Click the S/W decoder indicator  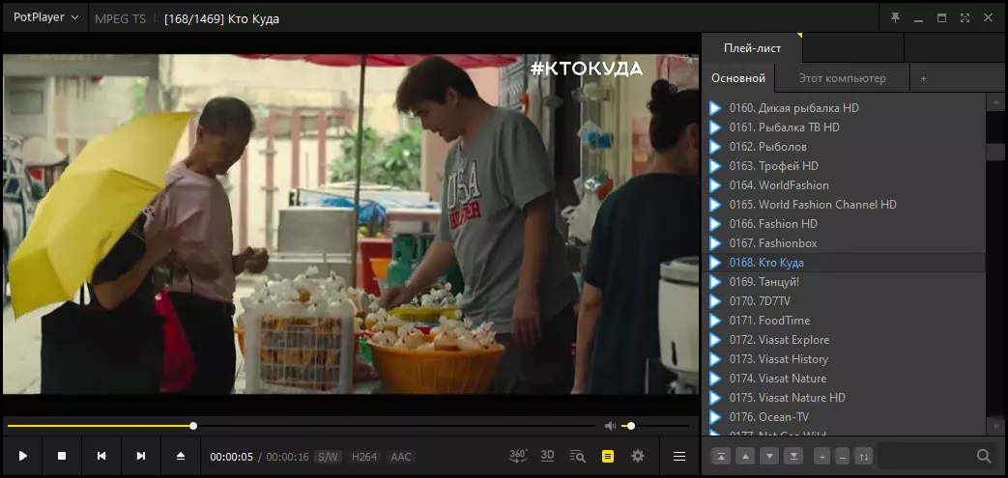[x=328, y=457]
